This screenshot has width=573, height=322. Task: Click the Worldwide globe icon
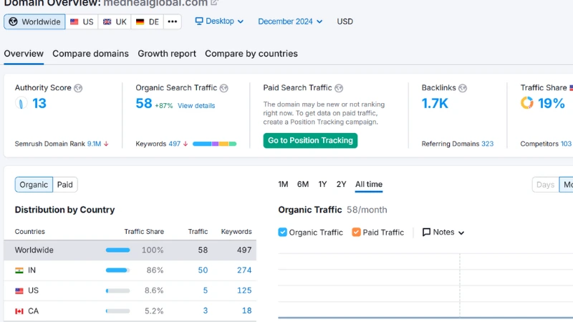(13, 21)
